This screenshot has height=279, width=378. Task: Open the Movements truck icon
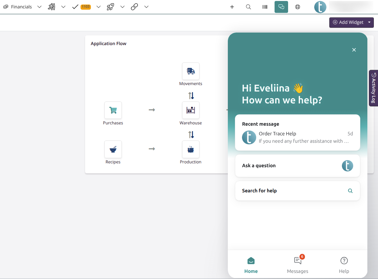190,71
